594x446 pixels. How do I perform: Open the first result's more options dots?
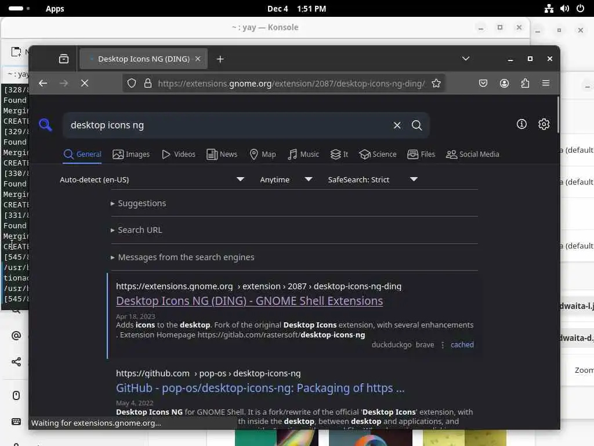coord(443,345)
